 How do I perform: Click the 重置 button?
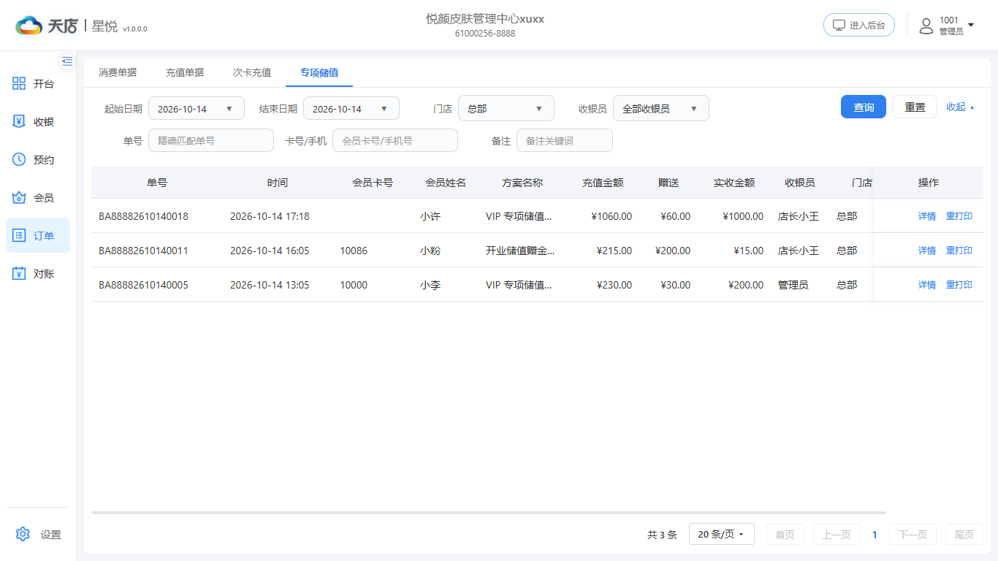915,107
